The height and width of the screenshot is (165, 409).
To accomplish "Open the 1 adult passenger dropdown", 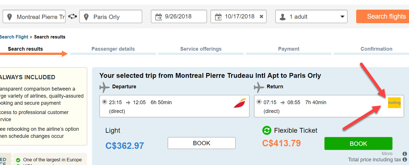I will click(311, 17).
